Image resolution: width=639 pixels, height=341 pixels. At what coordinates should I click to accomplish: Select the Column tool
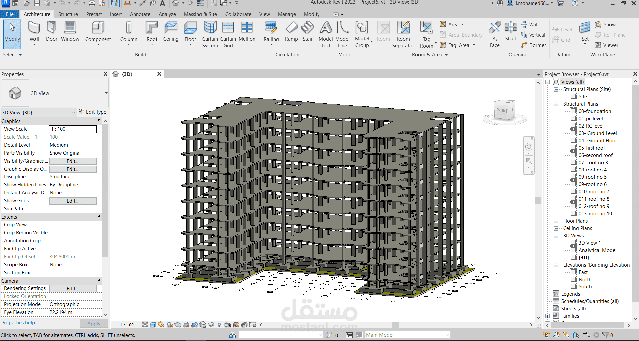[x=129, y=32]
